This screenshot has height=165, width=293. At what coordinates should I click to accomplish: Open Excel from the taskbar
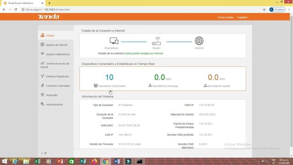[38, 161]
